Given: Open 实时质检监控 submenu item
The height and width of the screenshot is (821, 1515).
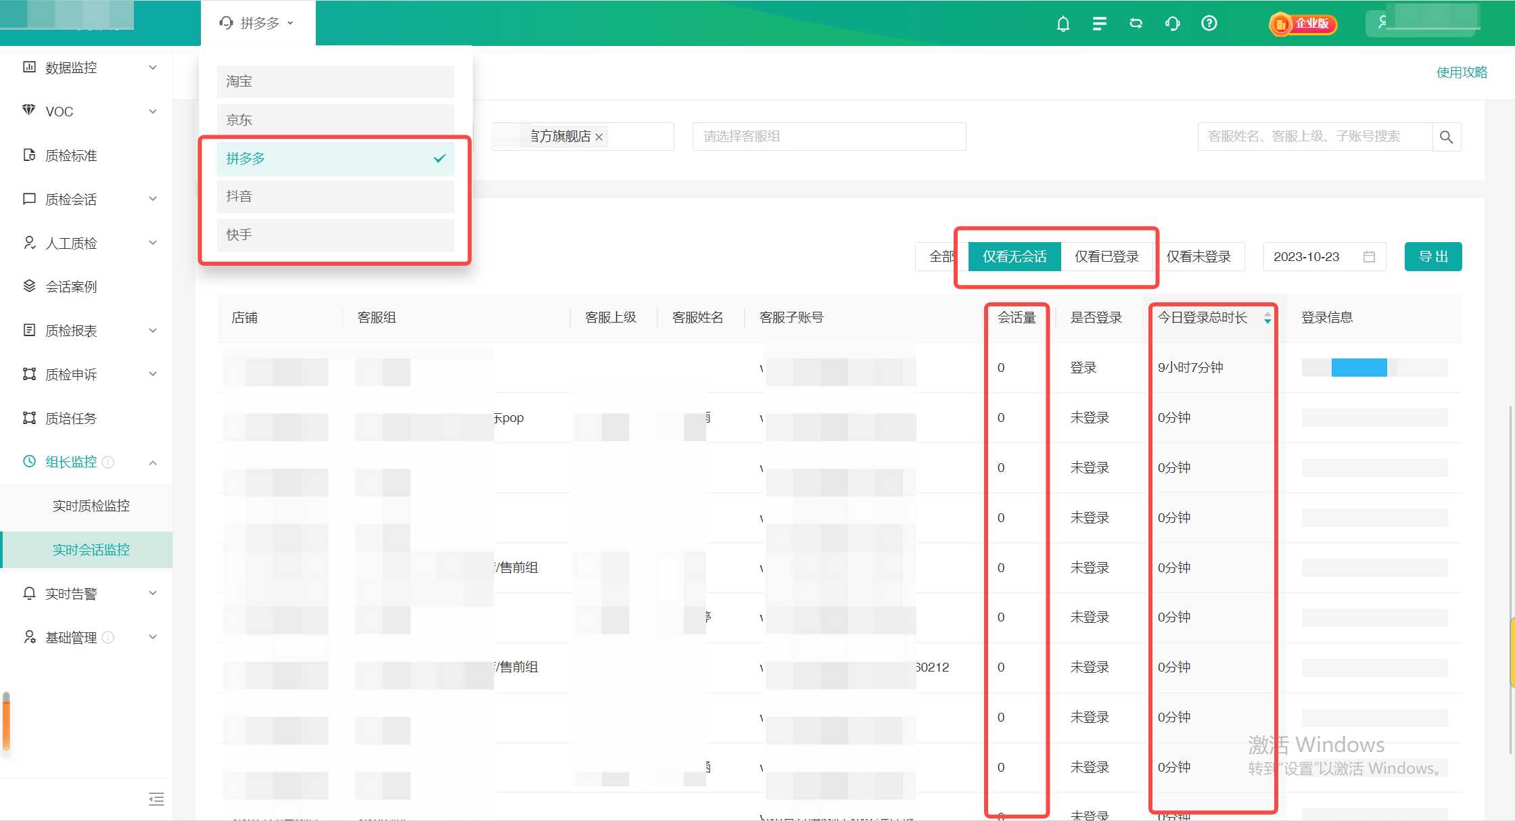Looking at the screenshot, I should tap(91, 506).
